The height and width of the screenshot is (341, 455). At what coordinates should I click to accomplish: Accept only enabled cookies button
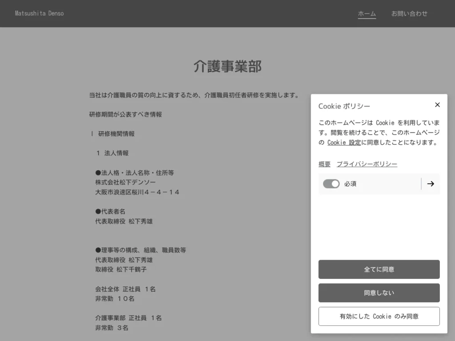coord(379,316)
